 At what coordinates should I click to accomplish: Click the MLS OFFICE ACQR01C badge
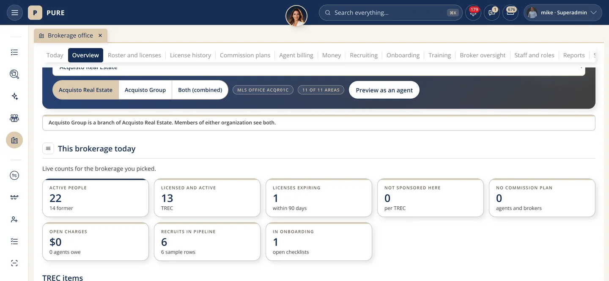tap(263, 90)
